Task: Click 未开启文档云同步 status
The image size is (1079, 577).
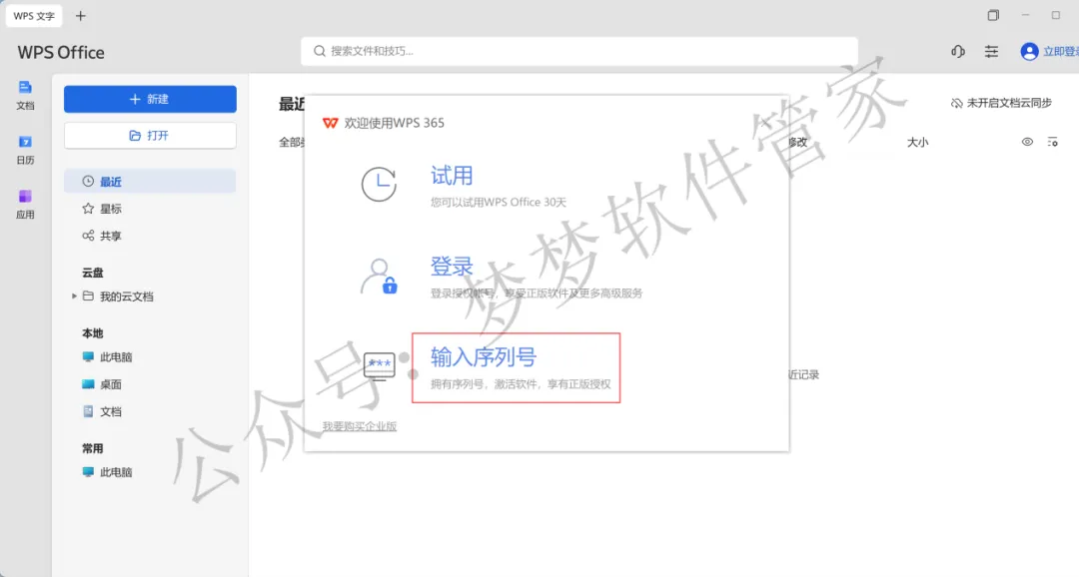Action: click(1001, 103)
